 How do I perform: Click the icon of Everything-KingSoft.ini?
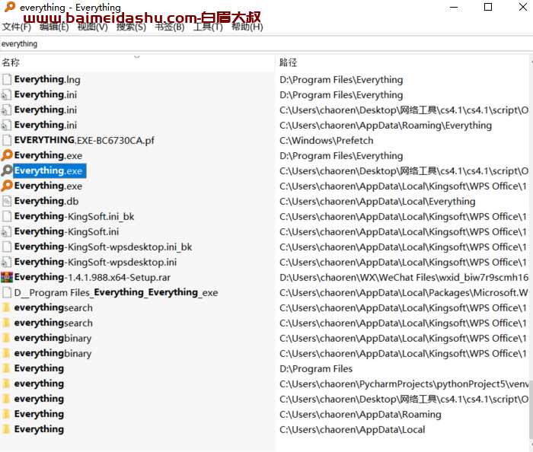(6, 231)
